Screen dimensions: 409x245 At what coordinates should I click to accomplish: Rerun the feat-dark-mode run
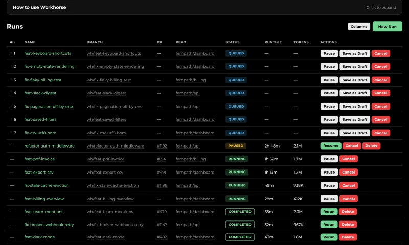[x=329, y=237]
